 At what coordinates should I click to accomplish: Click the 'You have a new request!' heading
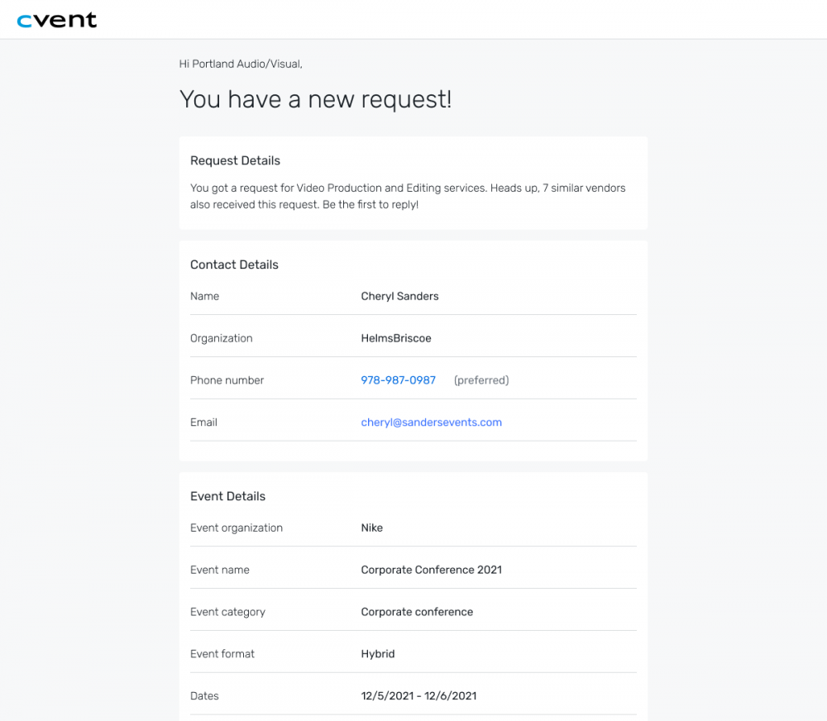click(315, 99)
